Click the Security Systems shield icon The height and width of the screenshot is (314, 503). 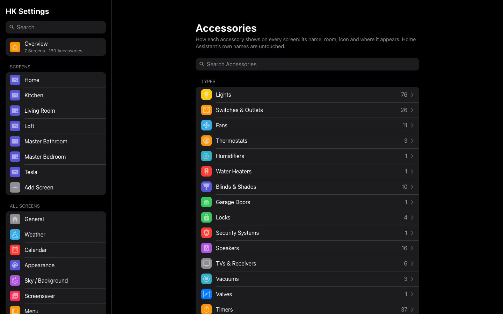pos(206,233)
